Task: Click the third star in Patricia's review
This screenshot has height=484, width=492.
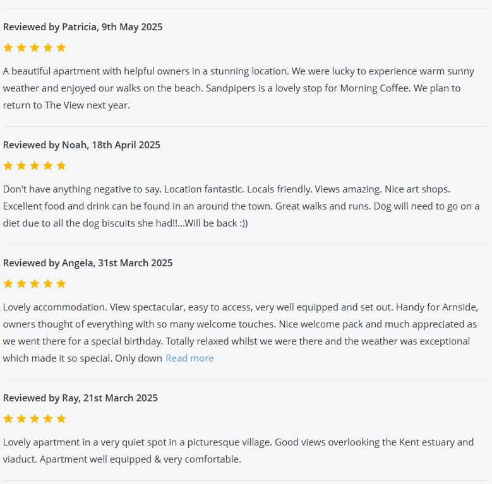Action: click(35, 48)
